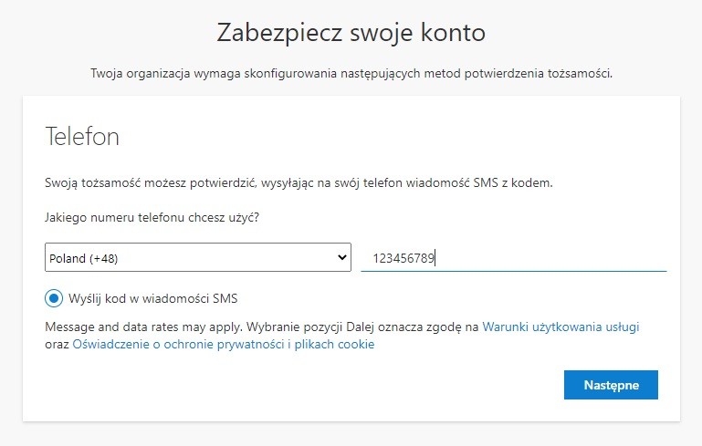Open the 'Warunki użytkowania usługi' link
702x446 pixels.
(561, 327)
